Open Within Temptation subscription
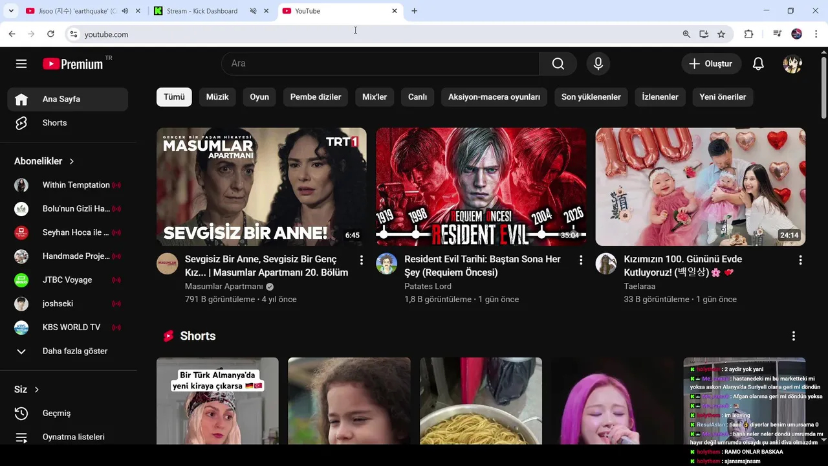 [68, 185]
